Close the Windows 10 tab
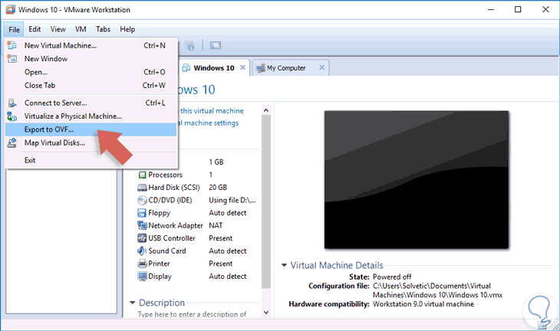Screen dimensions: 560x331 coord(242,67)
